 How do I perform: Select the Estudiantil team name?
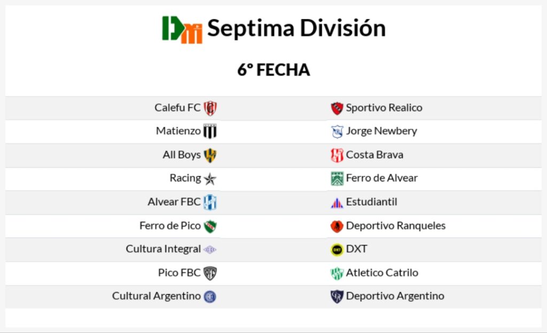point(371,202)
